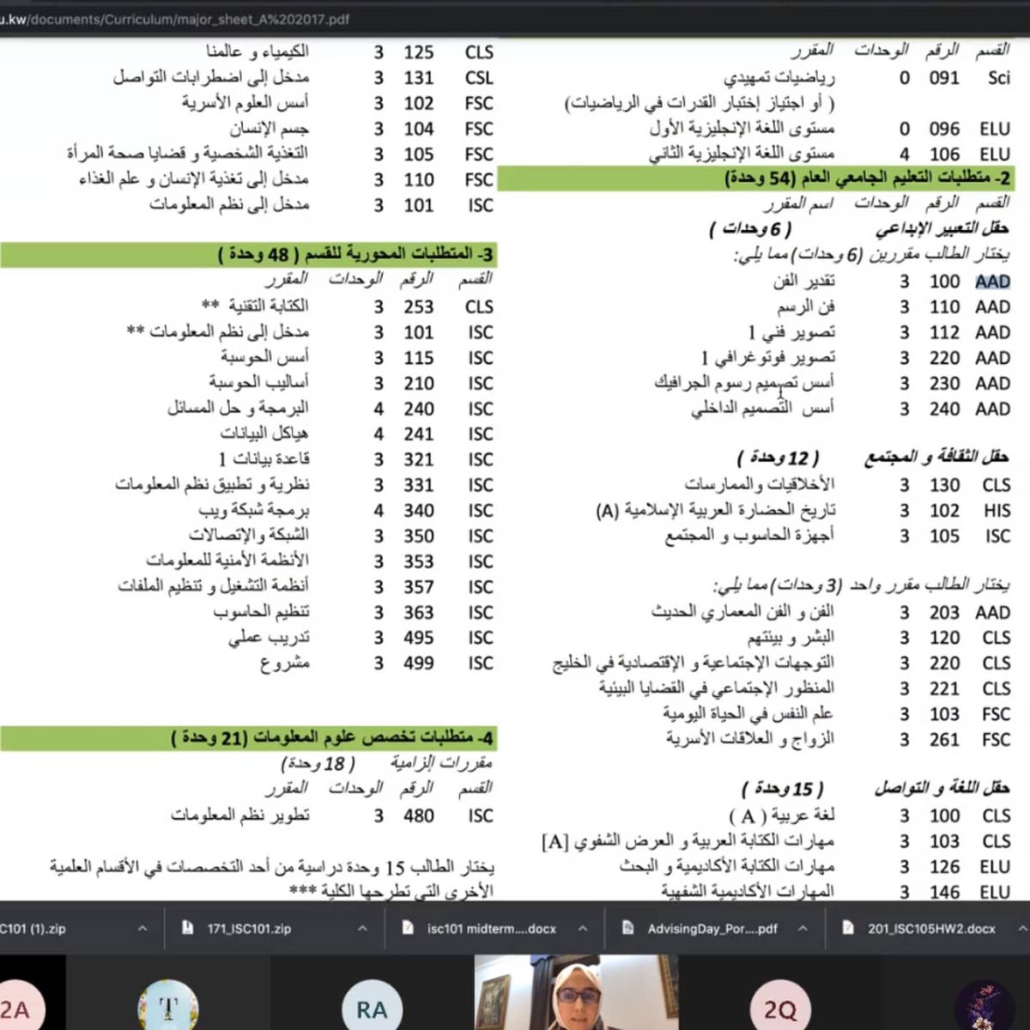This screenshot has width=1030, height=1030.
Task: Click the highlighted AAD text beside 100
Action: [x=992, y=282]
